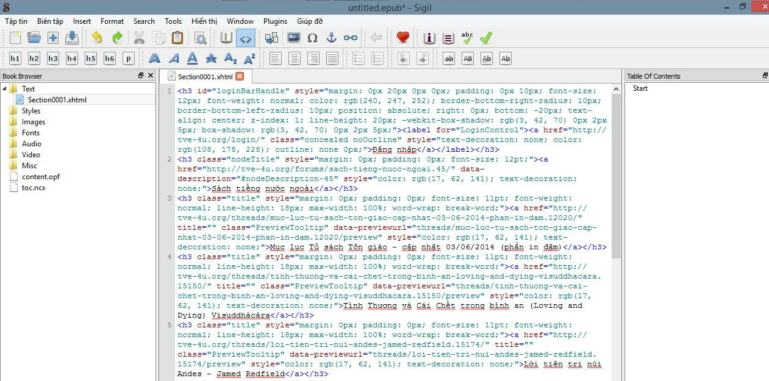
Task: Undo the last edit
Action: [x=98, y=38]
